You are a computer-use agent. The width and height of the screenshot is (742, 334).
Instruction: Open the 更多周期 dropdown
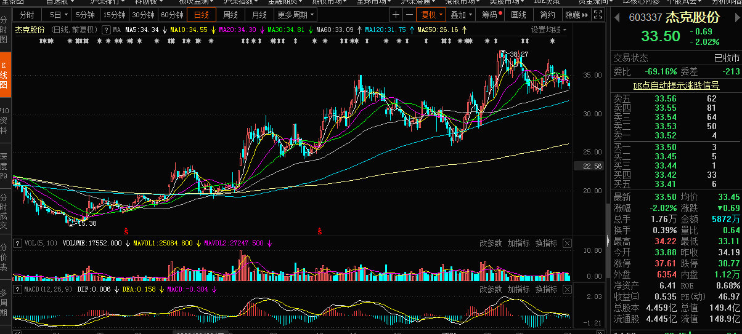(295, 15)
